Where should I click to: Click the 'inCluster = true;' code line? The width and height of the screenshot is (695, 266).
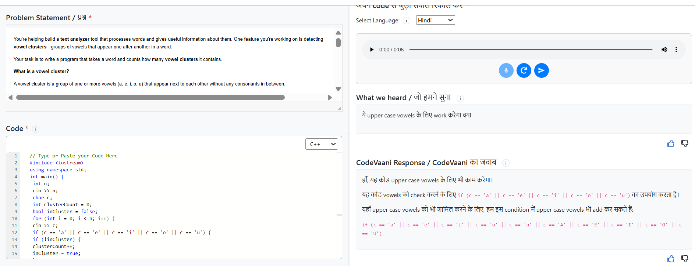click(x=57, y=254)
